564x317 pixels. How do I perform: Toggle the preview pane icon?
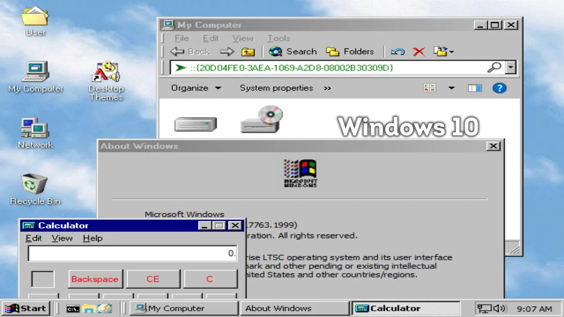coord(475,88)
